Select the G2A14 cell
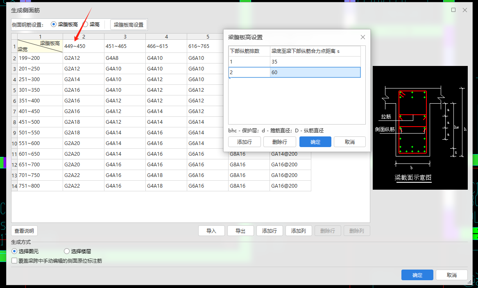The height and width of the screenshot is (288, 478). pos(84,79)
